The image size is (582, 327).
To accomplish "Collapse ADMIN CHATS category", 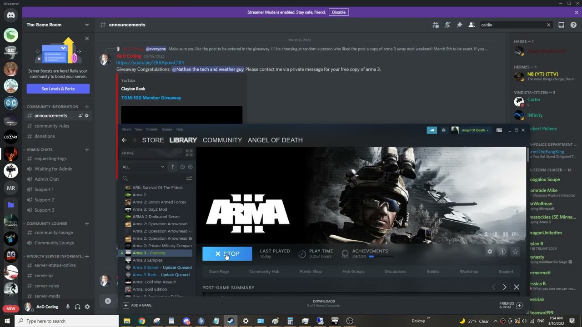I will 39,149.
